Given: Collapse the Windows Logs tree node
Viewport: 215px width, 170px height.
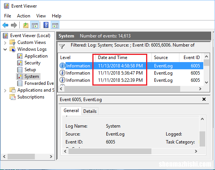Looking at the screenshot, I should [5, 49].
